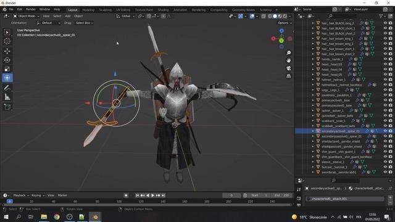
Task: Activate the Cursor tool in toolbar
Action: point(7,41)
